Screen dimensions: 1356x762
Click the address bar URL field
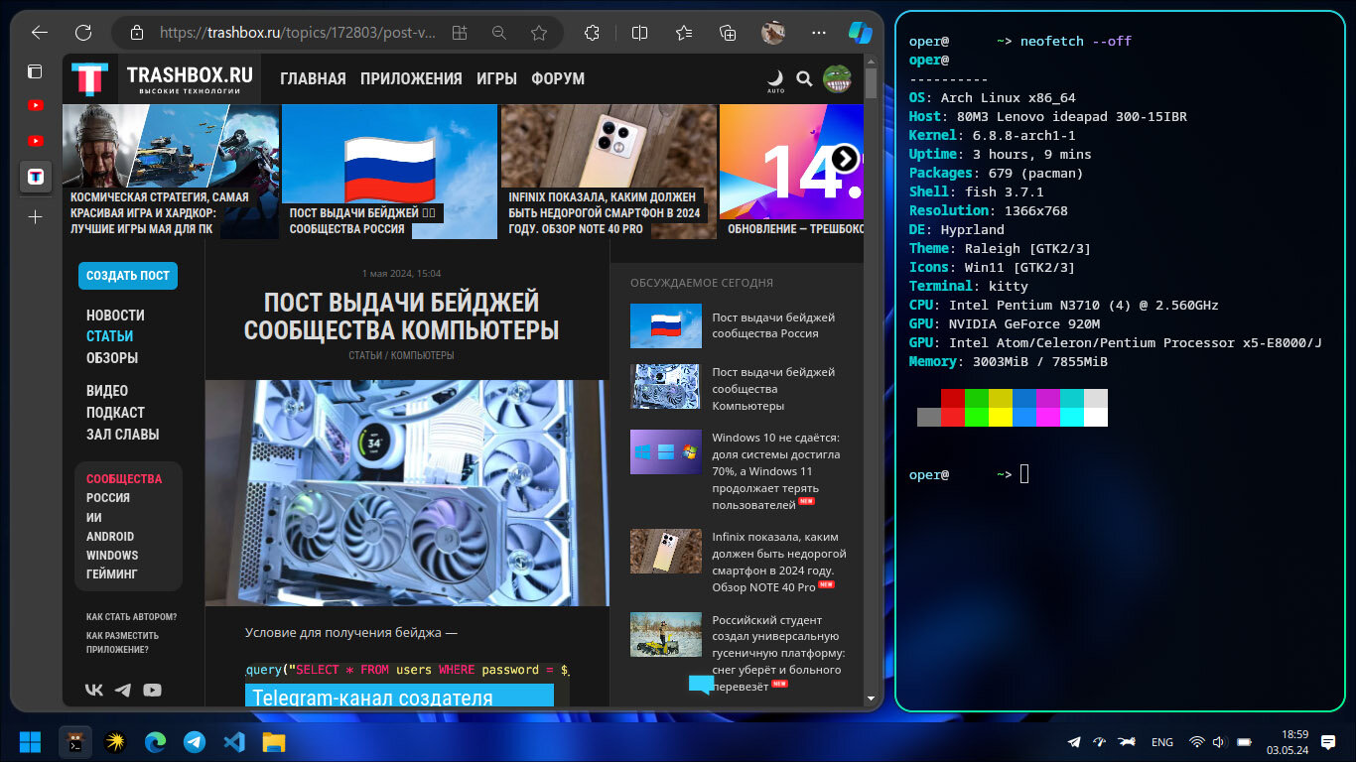click(297, 33)
